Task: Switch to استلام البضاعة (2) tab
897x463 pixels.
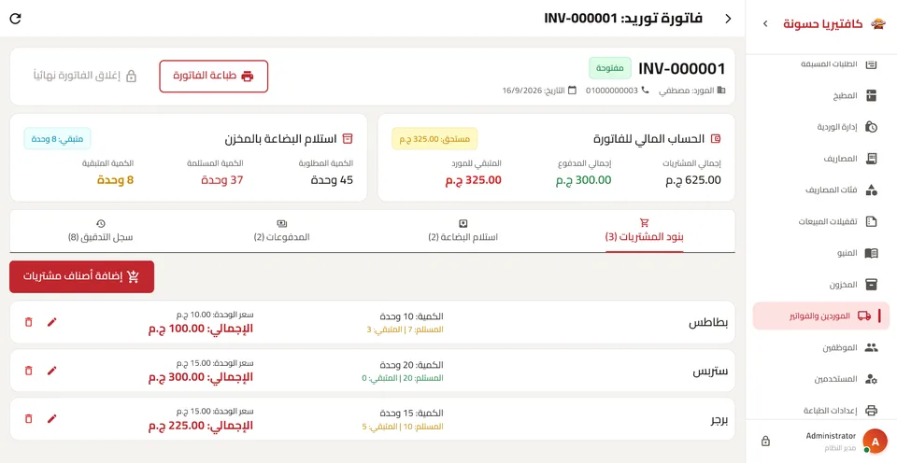Action: click(463, 231)
